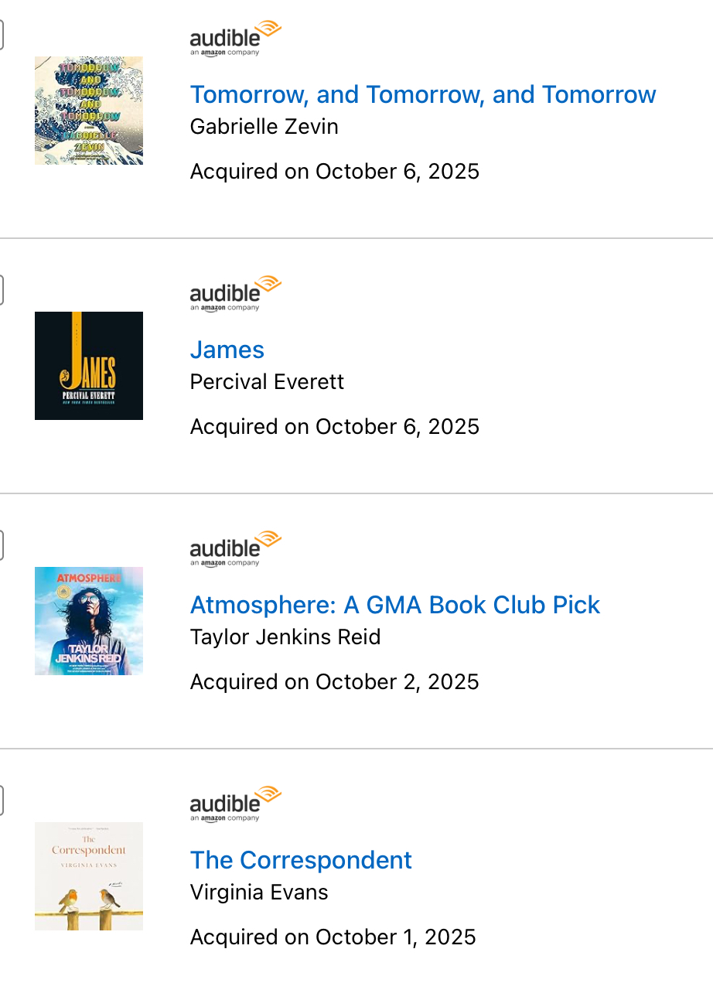This screenshot has width=713, height=983.
Task: Select the checkbox for Tomorrow, and Tomorrow
Action: click(1, 36)
